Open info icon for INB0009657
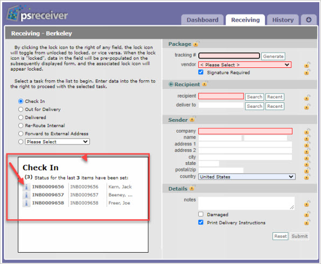 pyautogui.click(x=26, y=195)
